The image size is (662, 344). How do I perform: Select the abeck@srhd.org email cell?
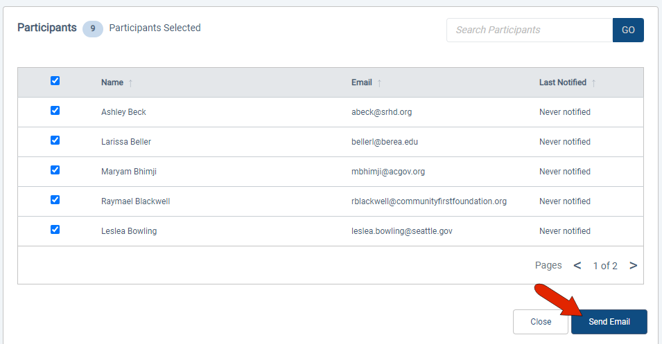pos(381,112)
